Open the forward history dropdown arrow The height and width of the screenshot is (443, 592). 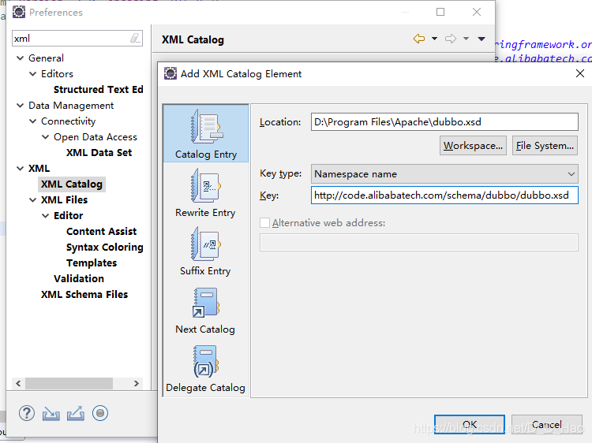click(466, 39)
